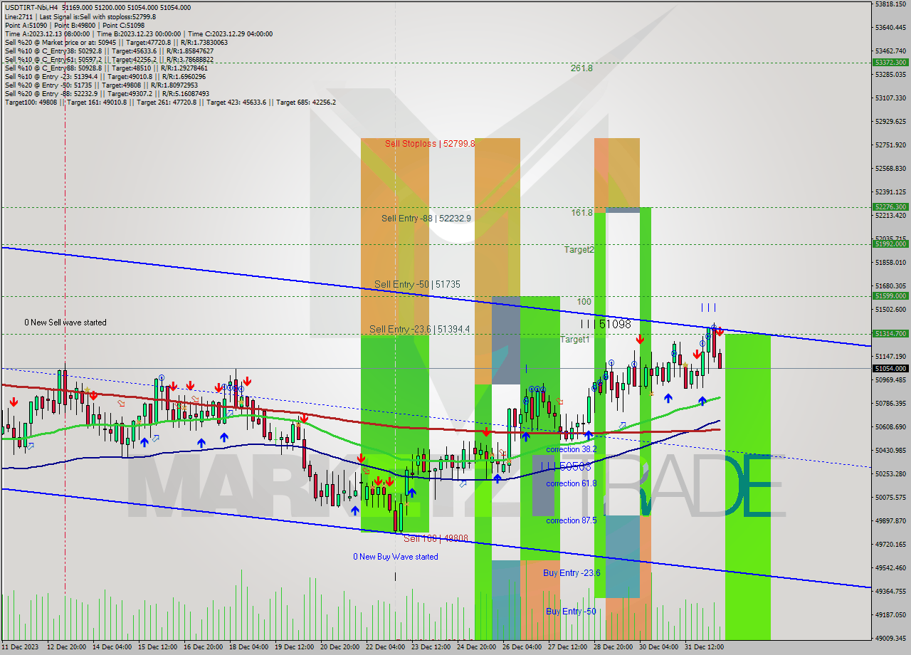This screenshot has height=655, width=911.
Task: Click the 'Sell Entry -50 | 51735' label
Action: coord(417,285)
